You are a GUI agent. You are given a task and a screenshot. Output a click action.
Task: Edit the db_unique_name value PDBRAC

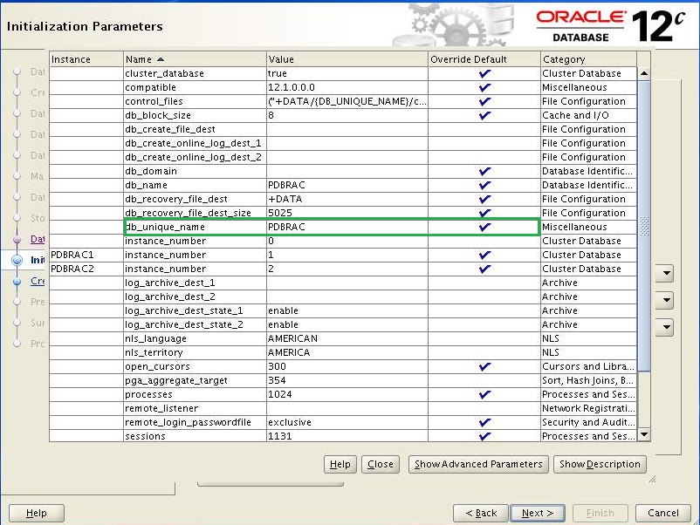click(347, 227)
